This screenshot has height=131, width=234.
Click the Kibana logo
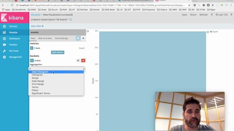click(15, 18)
